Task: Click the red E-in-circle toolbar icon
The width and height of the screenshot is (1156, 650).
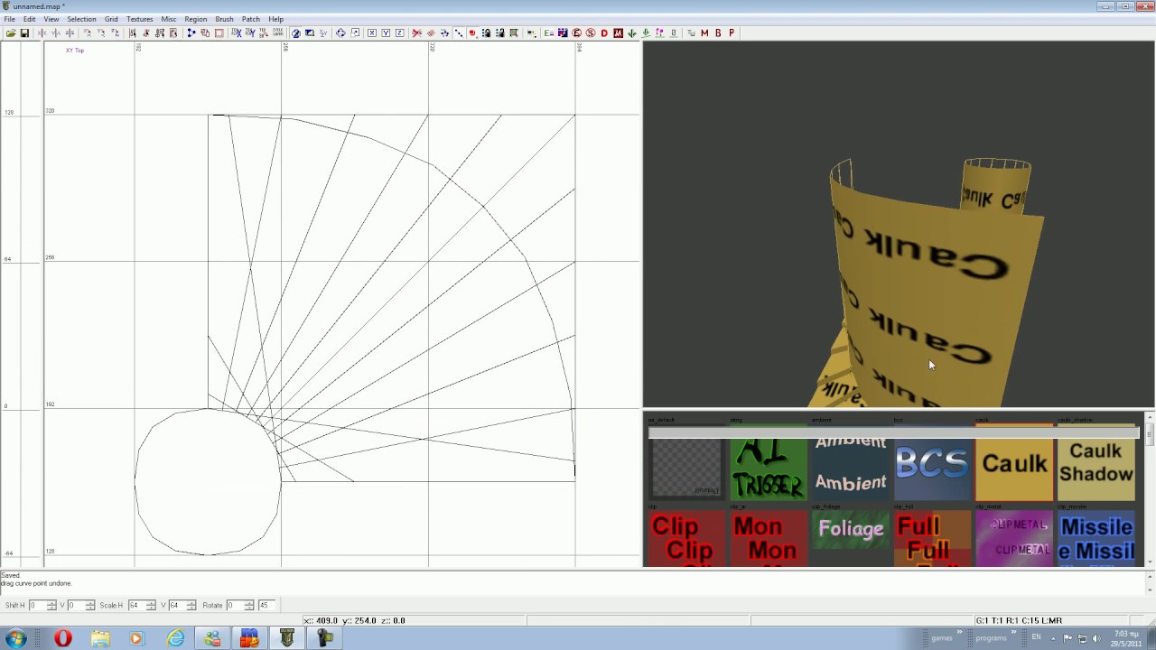Action: click(x=577, y=33)
